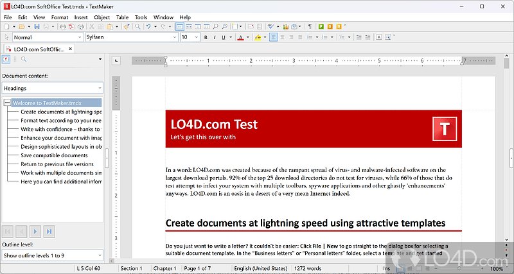Go to 'Return to previous file versions' heading

(x=57, y=164)
